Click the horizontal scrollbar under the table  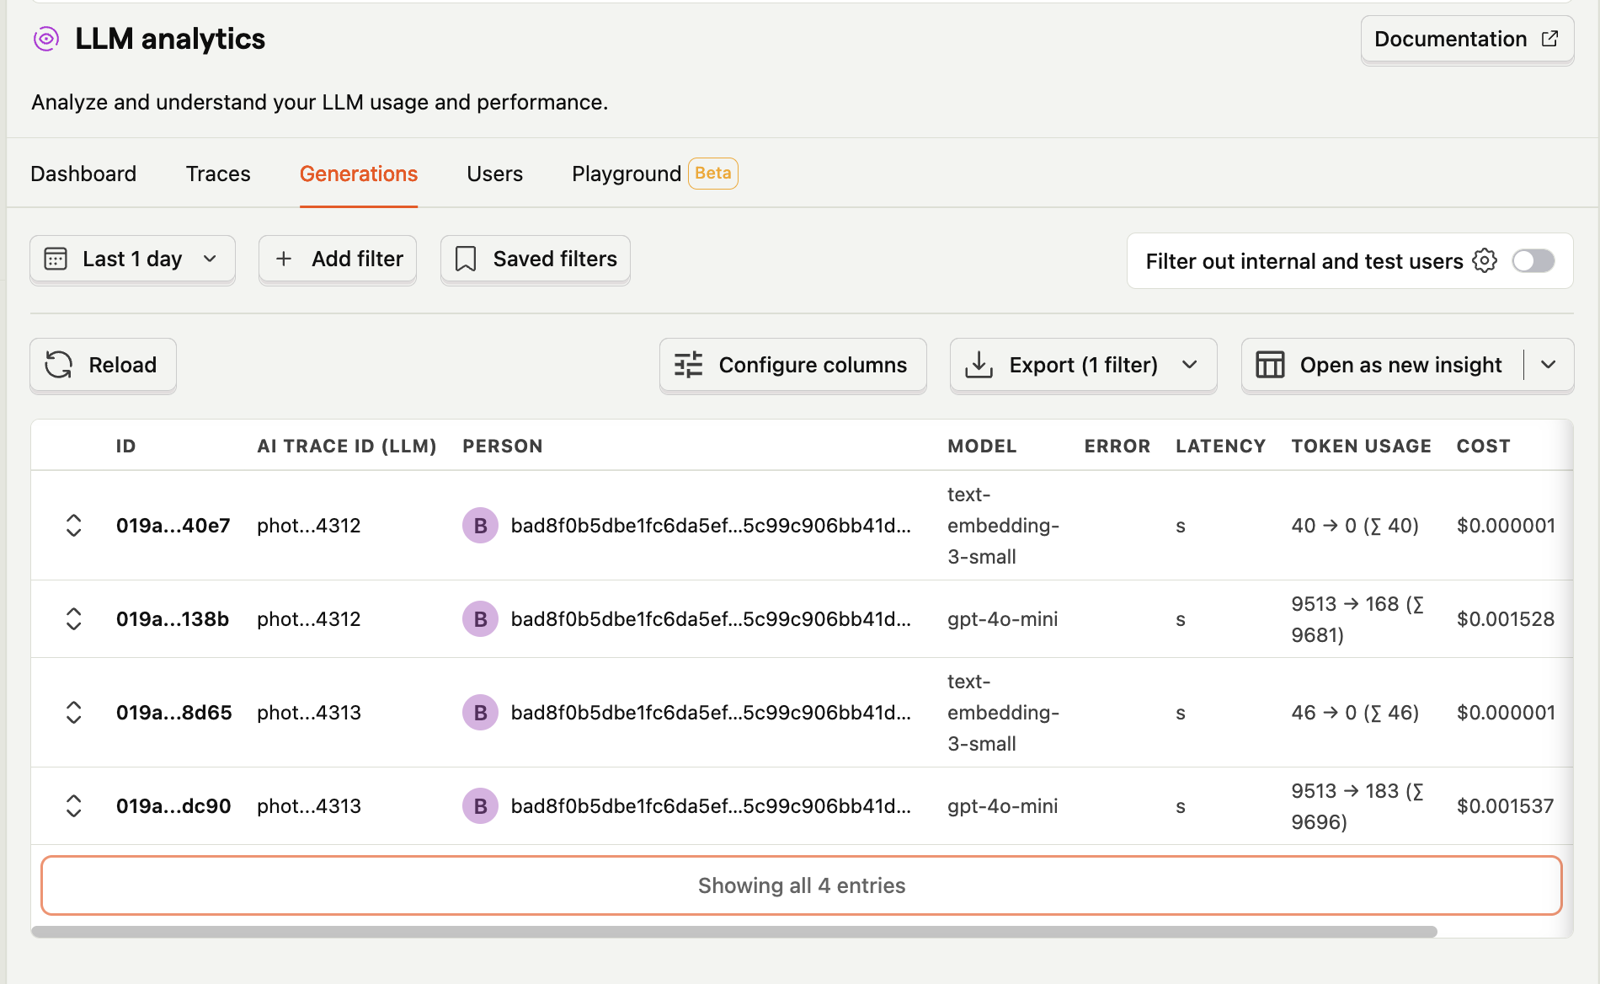click(x=733, y=932)
